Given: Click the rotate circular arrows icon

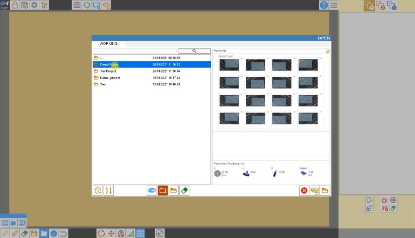Looking at the screenshot, I should (101, 233).
